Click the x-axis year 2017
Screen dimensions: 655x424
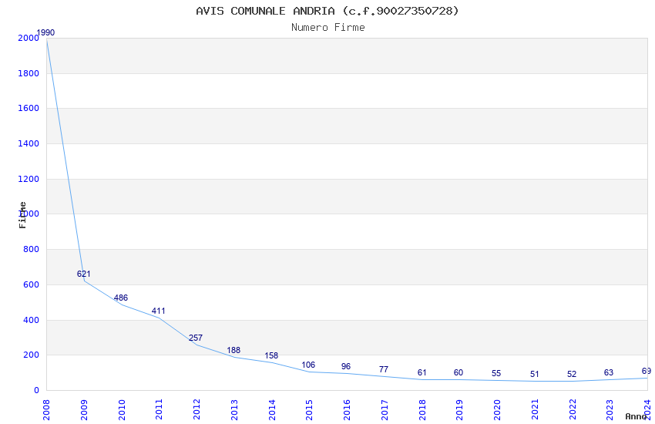385,409
